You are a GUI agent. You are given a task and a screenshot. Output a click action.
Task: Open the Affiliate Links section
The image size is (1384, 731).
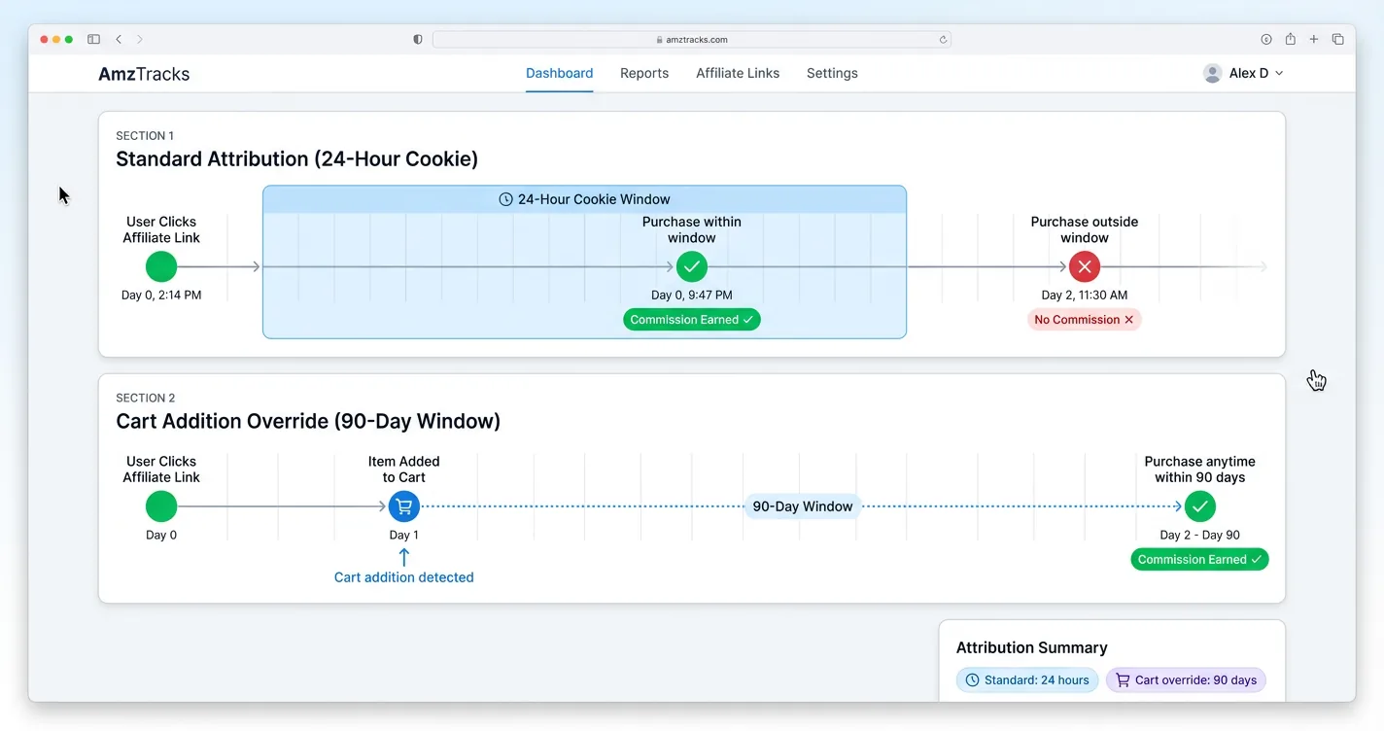(x=737, y=73)
